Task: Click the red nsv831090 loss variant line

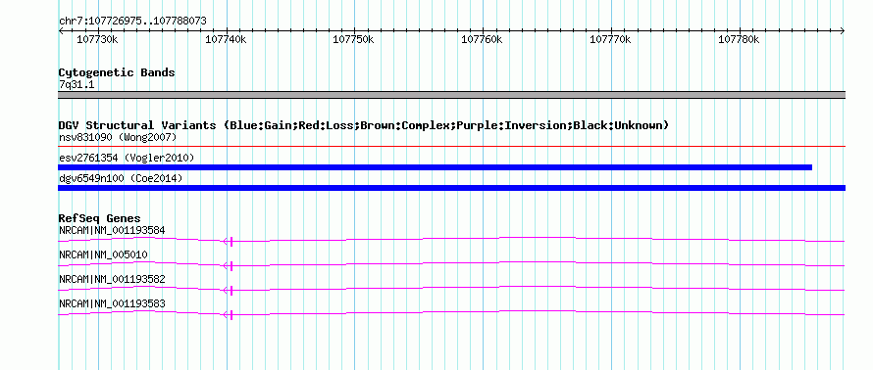Action: tap(451, 147)
